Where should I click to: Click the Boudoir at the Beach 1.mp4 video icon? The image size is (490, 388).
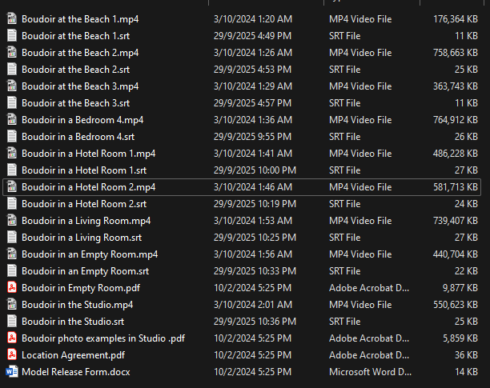(x=12, y=18)
